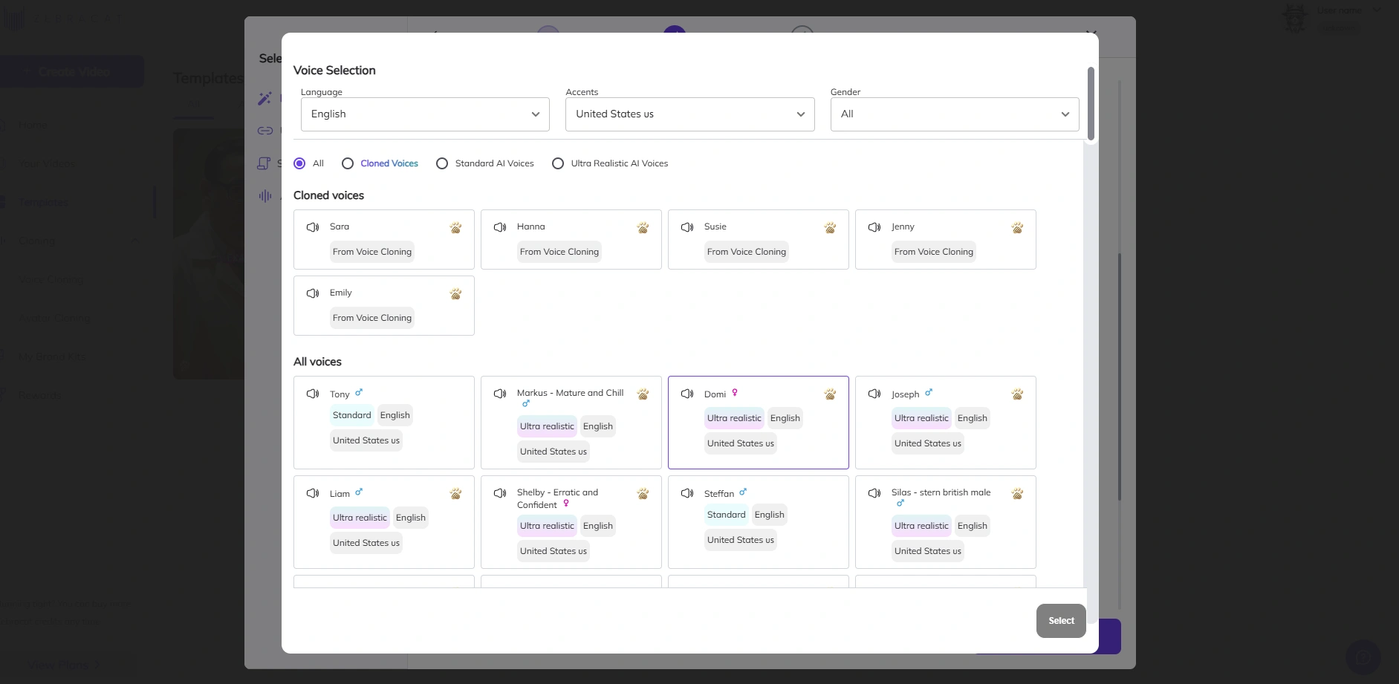Choose Standard AI Voices radio option
The height and width of the screenshot is (684, 1399).
pyautogui.click(x=442, y=163)
